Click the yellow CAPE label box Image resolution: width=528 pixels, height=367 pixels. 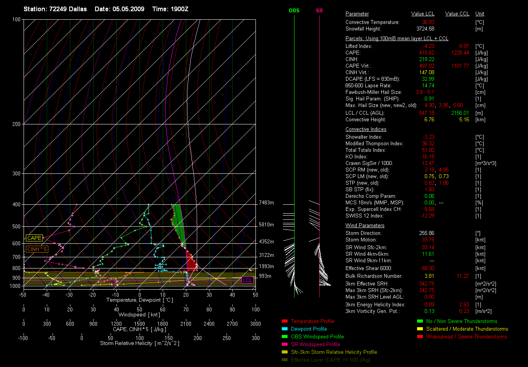tap(34, 238)
